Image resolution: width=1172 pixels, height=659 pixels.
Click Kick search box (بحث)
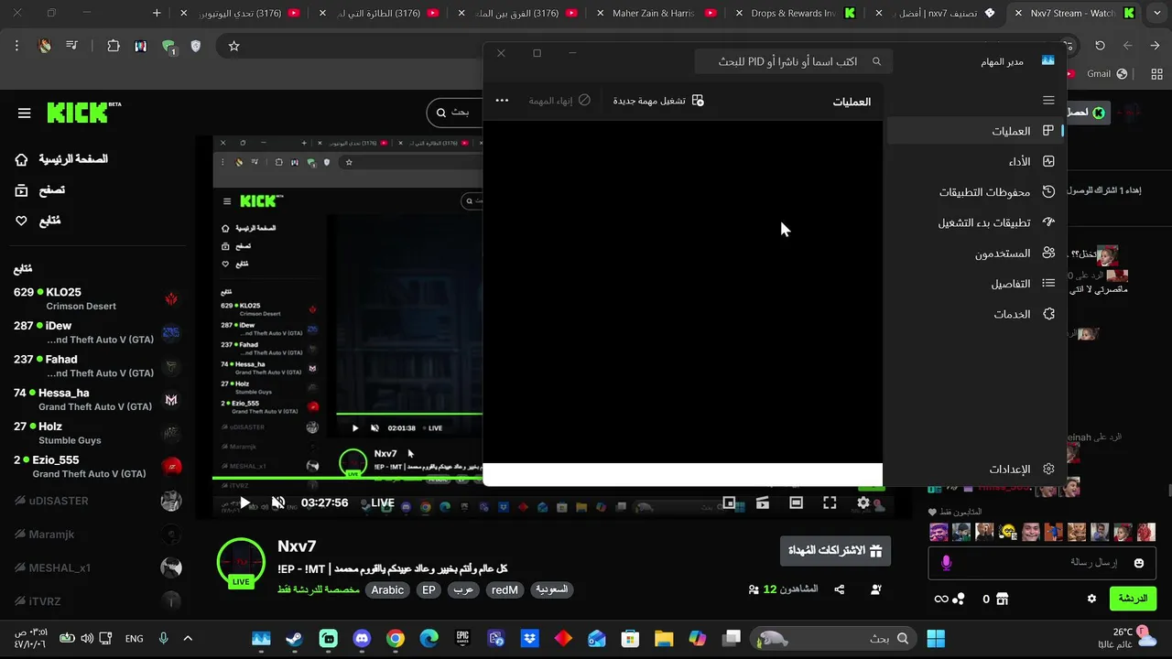[x=454, y=112]
